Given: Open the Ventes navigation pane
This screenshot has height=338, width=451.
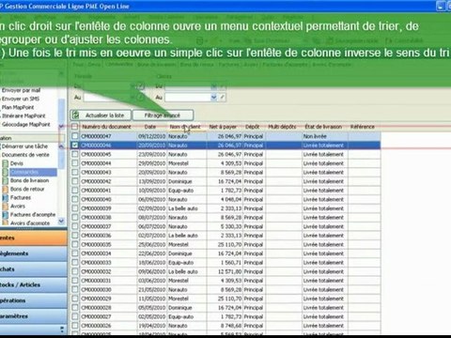Looking at the screenshot, I should pyautogui.click(x=33, y=238).
